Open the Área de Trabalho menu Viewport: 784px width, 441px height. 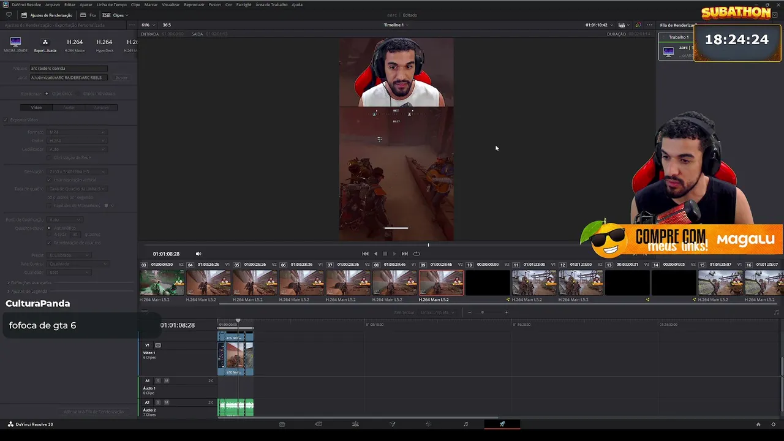point(271,4)
